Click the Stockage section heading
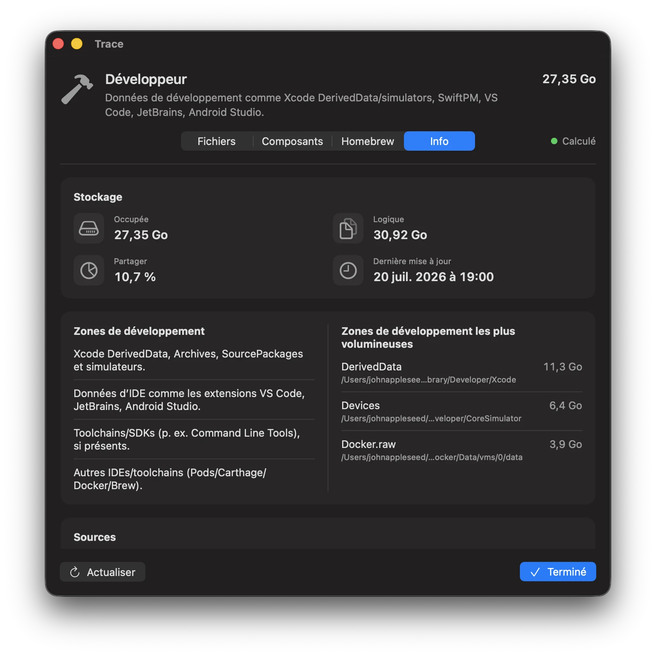 [x=98, y=197]
